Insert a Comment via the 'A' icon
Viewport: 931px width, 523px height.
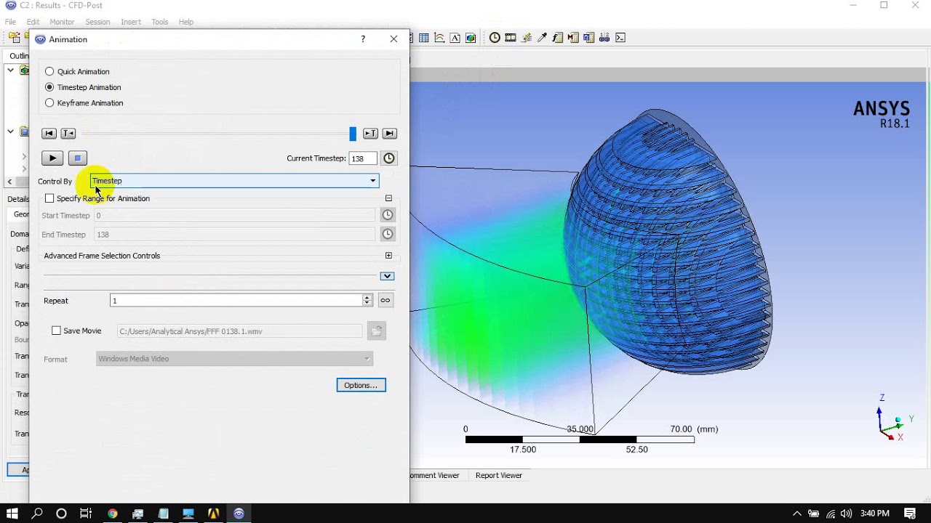pyautogui.click(x=455, y=38)
